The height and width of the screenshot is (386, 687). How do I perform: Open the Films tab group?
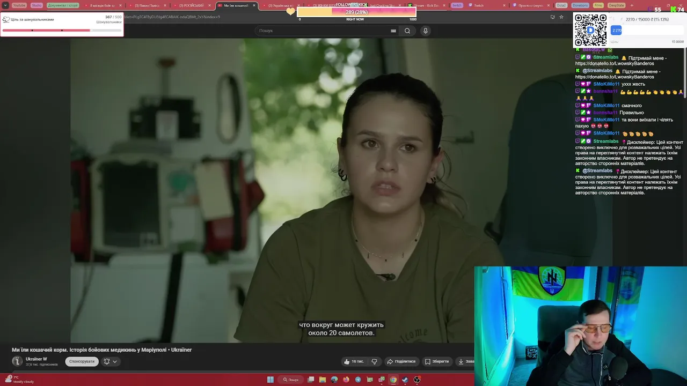pos(598,5)
